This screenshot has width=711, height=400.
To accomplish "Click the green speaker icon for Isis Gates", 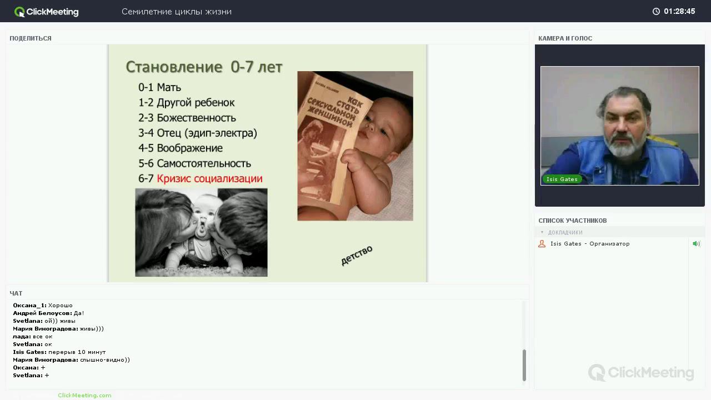I will pos(696,244).
